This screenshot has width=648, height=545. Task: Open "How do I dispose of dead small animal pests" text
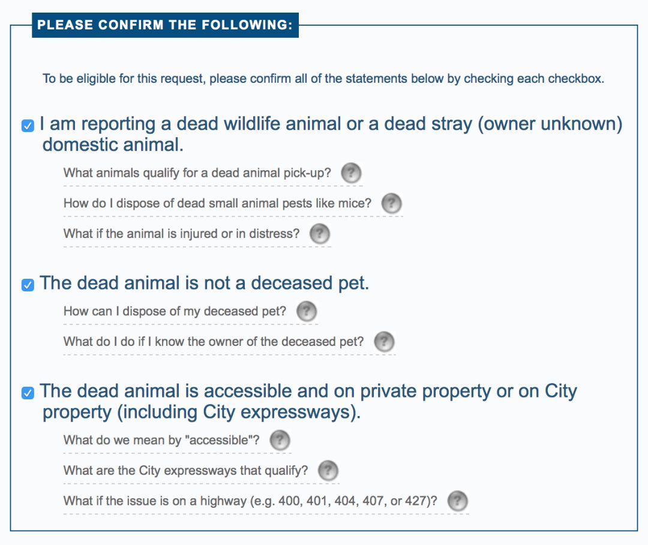tap(217, 203)
